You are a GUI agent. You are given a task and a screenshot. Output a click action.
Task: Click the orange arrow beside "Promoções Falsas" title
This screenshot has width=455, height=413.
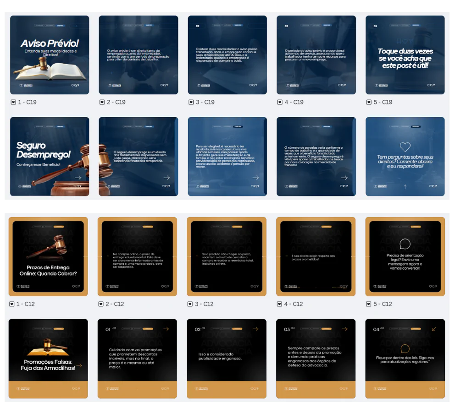coord(79,365)
